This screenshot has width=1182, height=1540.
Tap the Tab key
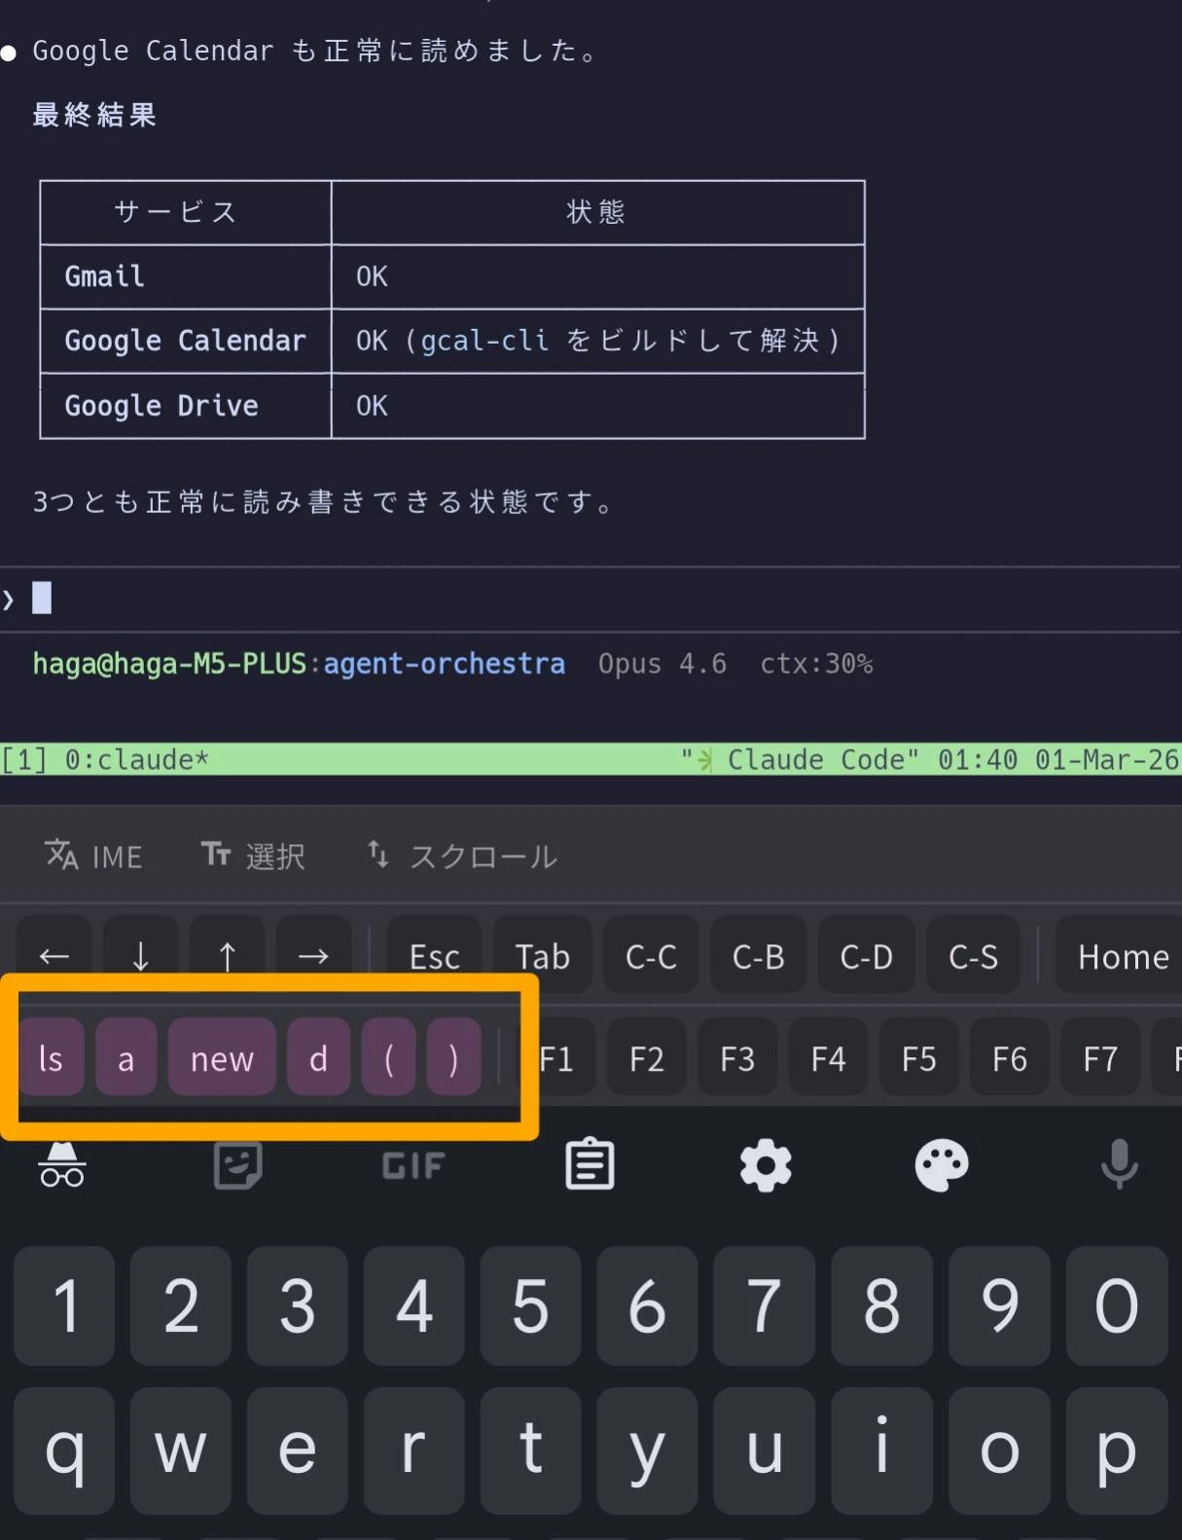[x=543, y=956]
